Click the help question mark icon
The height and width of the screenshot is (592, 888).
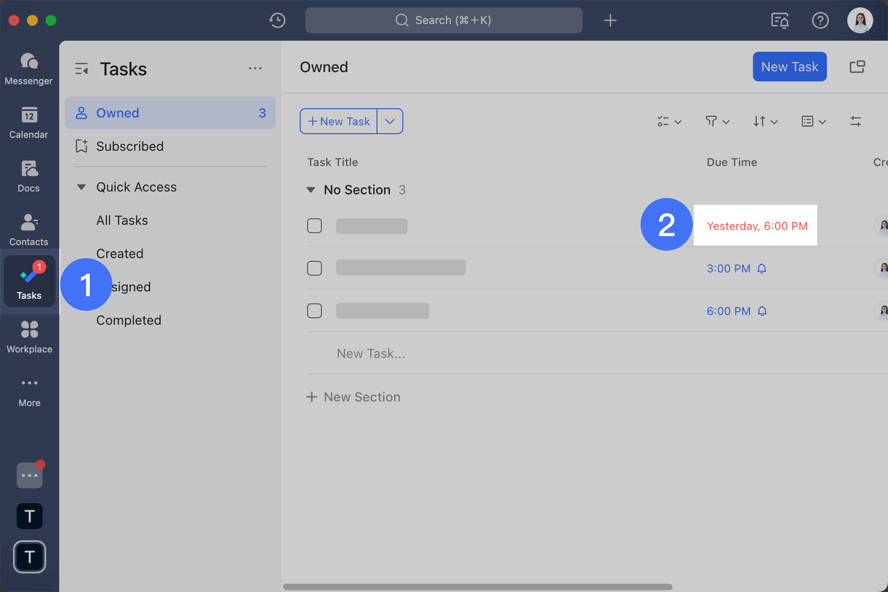coord(820,20)
